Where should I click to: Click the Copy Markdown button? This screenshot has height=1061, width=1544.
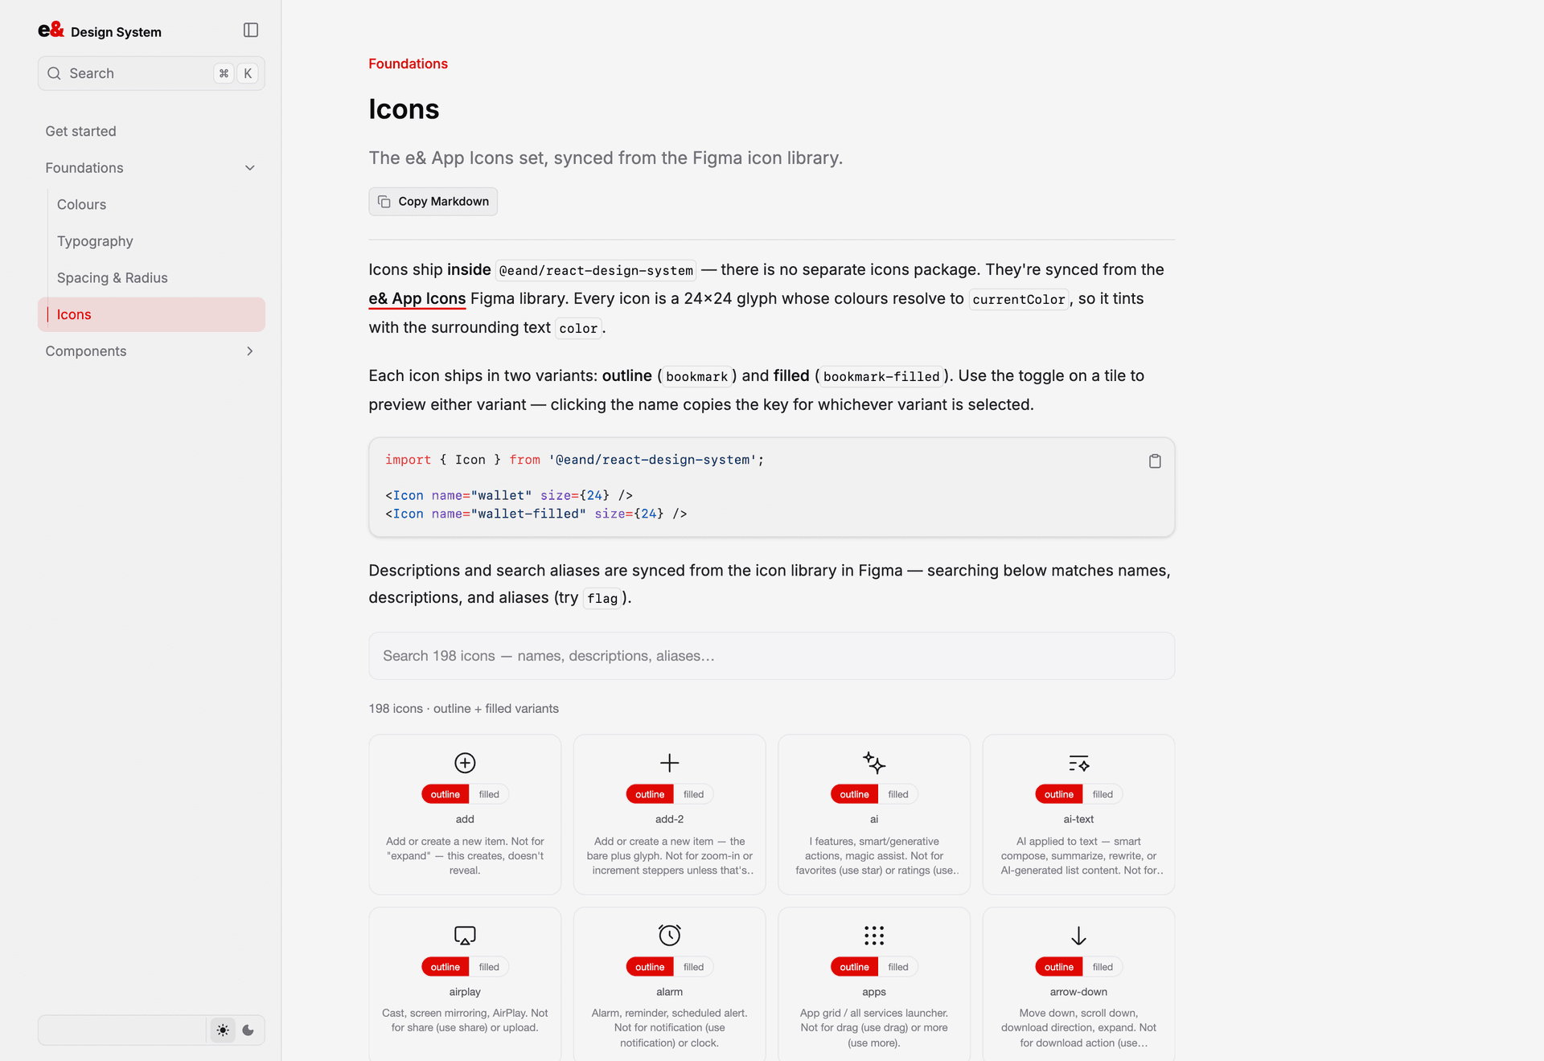pos(433,202)
